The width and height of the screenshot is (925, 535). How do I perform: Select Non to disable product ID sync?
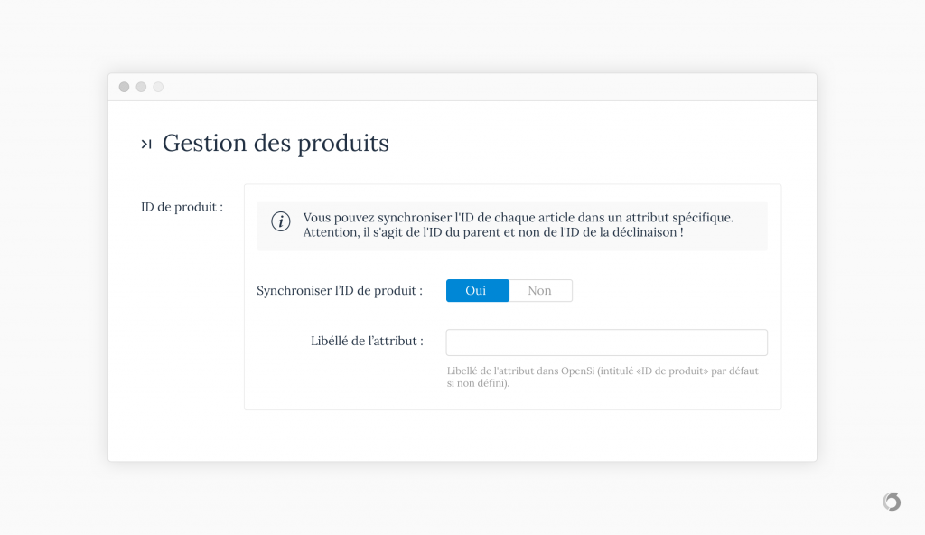coord(540,290)
